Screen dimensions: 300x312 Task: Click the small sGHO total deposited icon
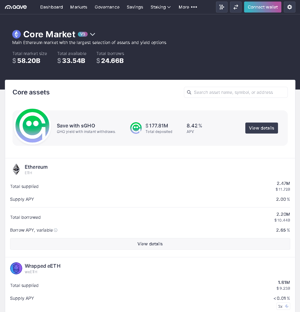point(136,128)
